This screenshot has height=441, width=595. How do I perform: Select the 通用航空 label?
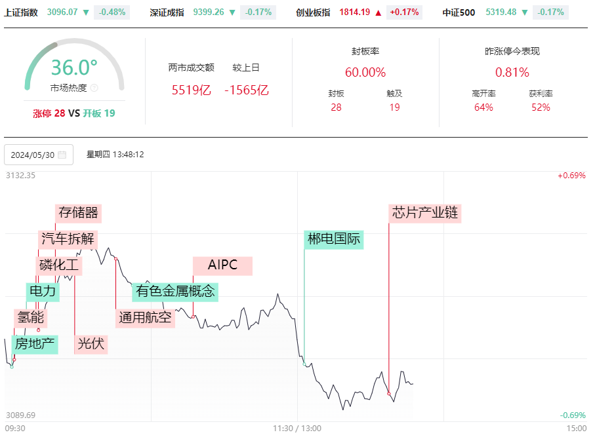click(x=146, y=318)
